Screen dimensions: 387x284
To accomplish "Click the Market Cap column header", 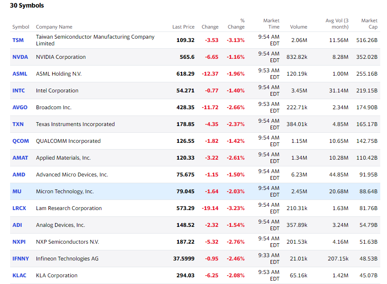I will pyautogui.click(x=369, y=24).
